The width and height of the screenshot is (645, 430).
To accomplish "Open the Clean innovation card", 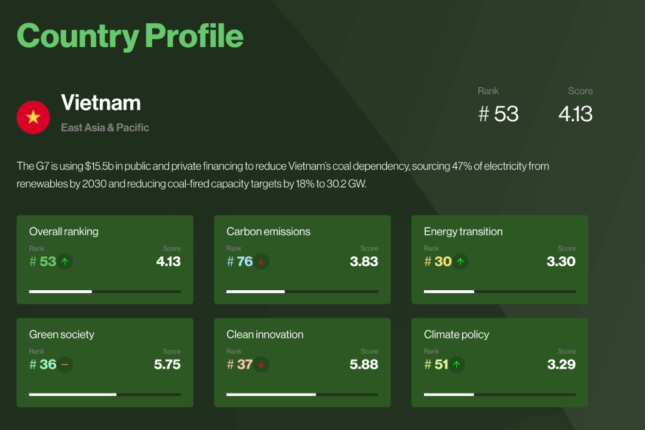I will click(x=302, y=363).
